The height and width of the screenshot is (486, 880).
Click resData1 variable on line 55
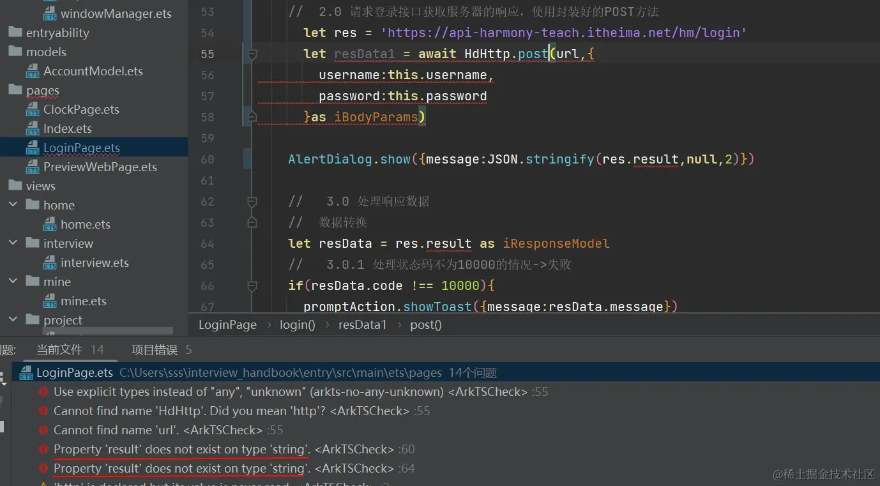click(365, 54)
